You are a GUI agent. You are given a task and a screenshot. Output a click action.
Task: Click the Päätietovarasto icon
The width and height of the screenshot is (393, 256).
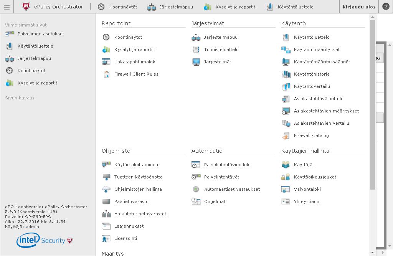point(106,201)
